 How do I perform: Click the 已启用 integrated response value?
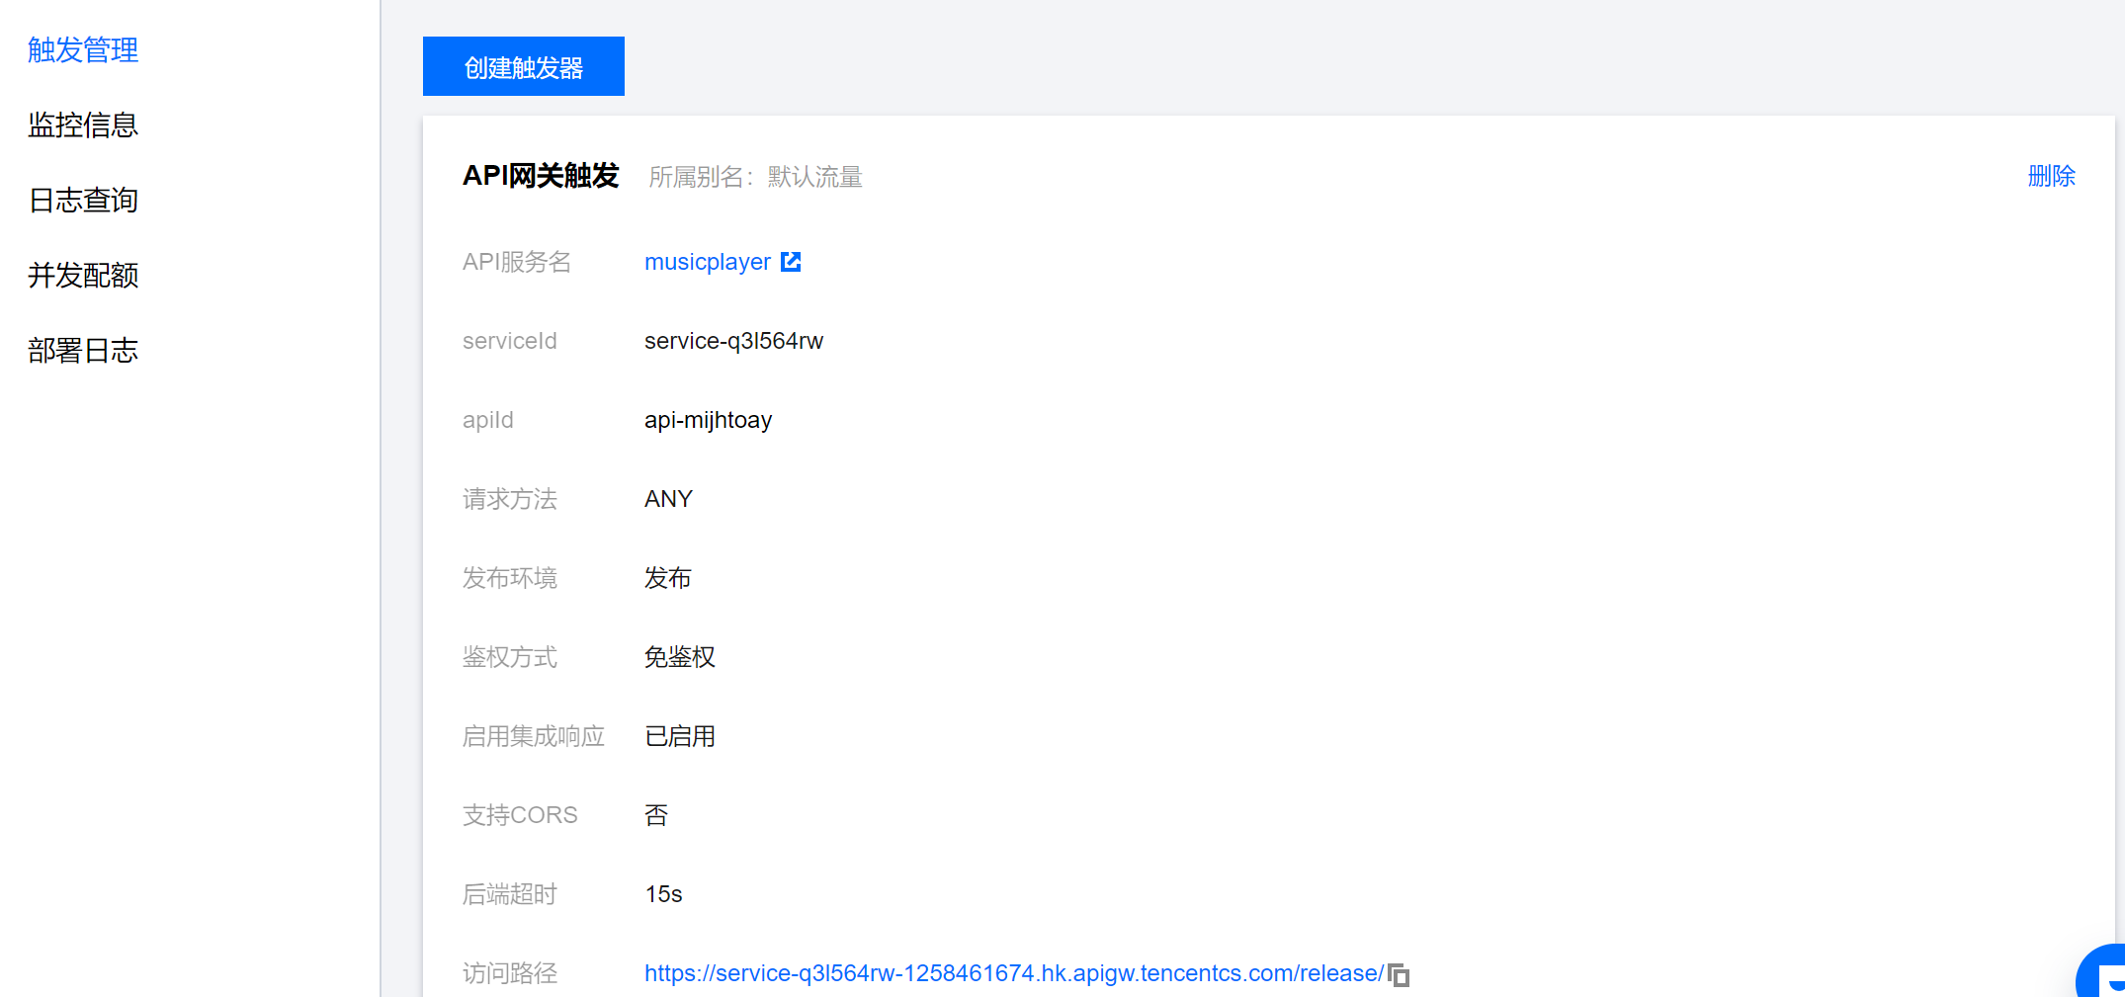click(x=680, y=736)
